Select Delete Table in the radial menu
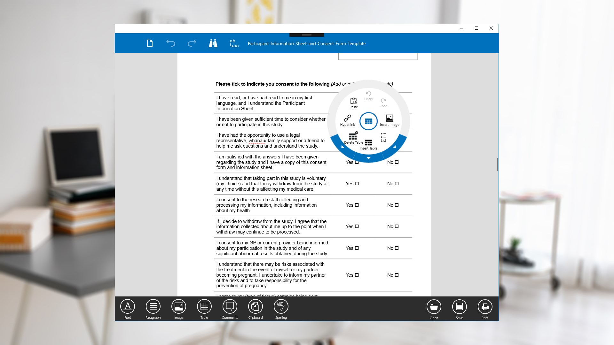The image size is (614, 345). coord(353,138)
